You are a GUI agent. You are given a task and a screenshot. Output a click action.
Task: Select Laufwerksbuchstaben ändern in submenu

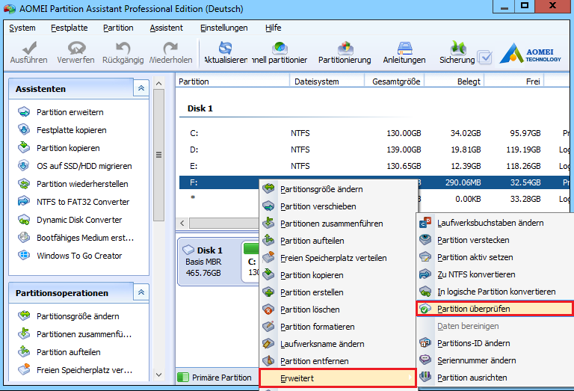[x=496, y=223]
